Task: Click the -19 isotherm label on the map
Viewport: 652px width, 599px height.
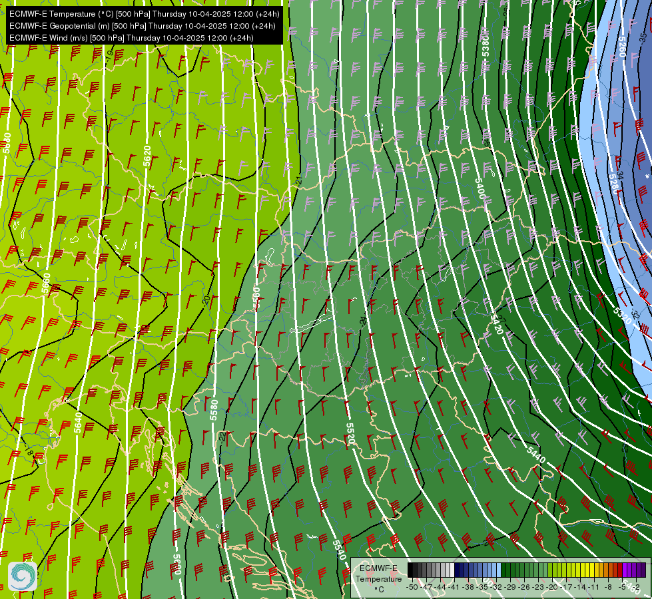Action: pos(109,56)
